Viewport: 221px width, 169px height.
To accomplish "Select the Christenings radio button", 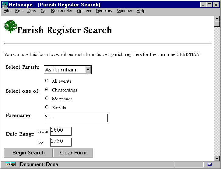I will point(47,89).
